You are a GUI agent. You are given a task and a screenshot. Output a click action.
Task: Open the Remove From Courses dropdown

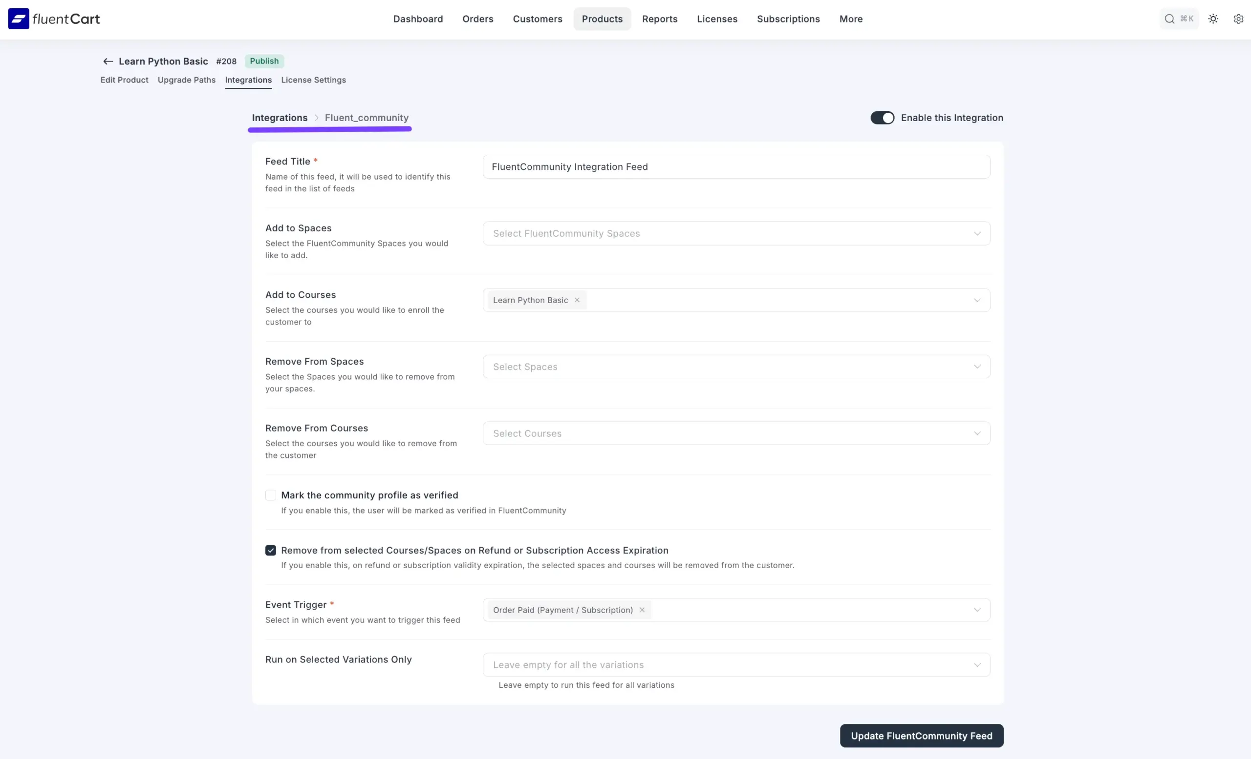[x=736, y=433]
